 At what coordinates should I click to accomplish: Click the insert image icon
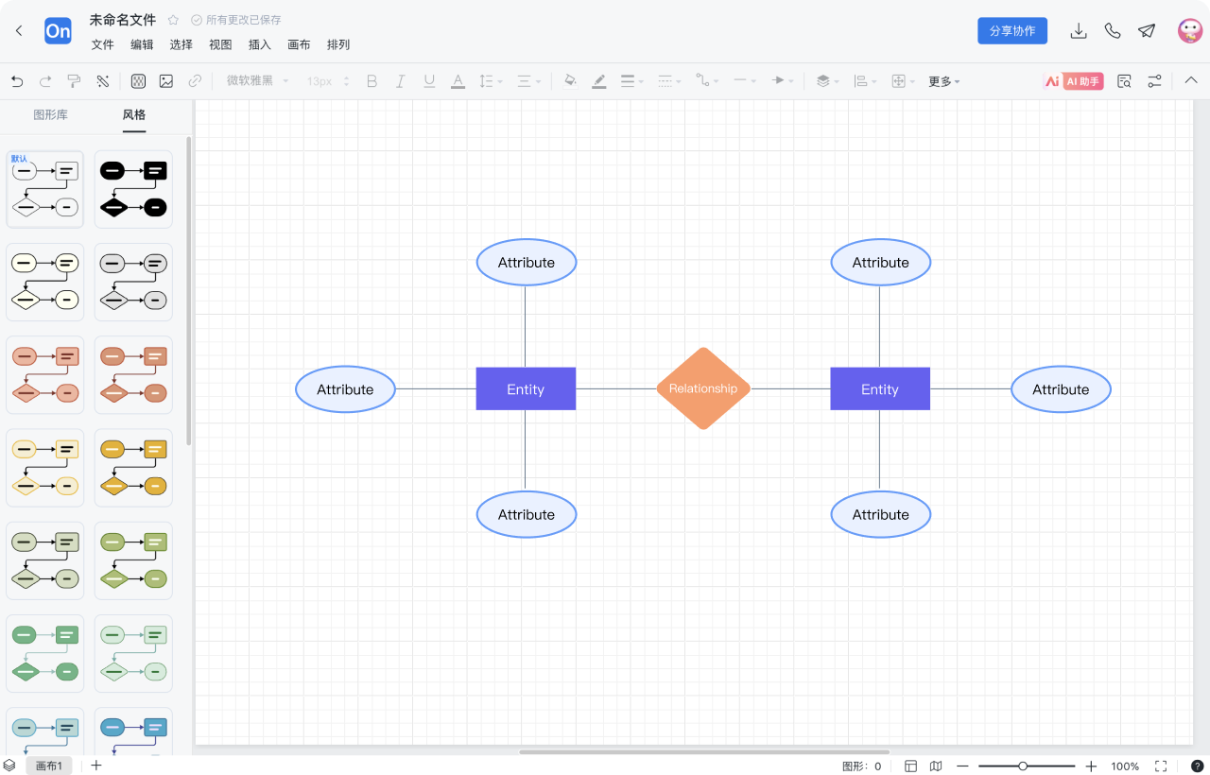point(166,81)
